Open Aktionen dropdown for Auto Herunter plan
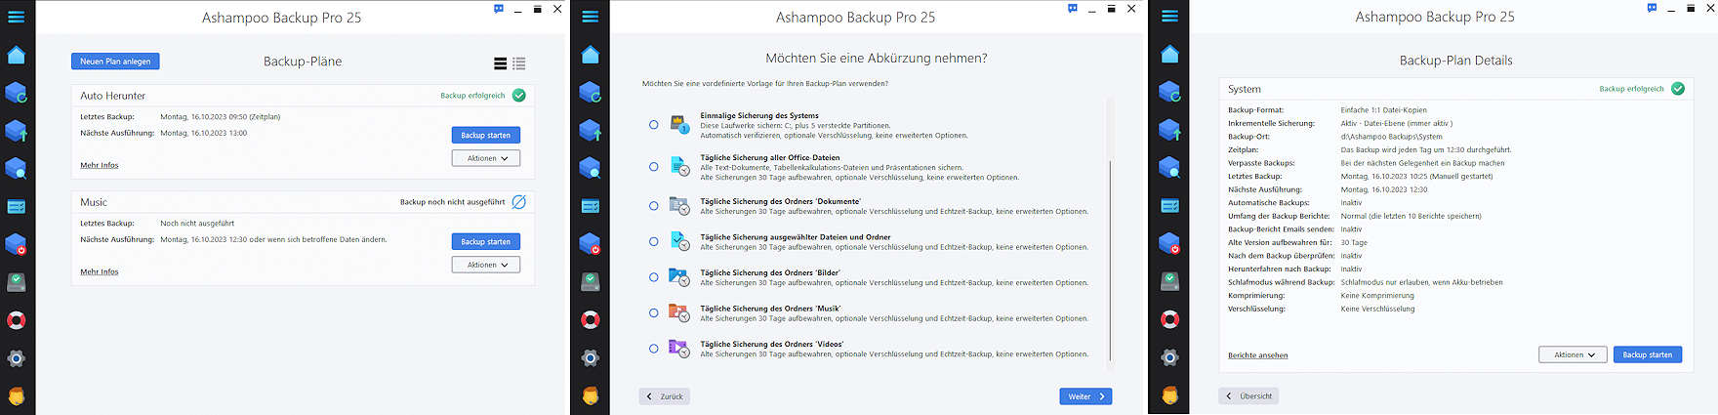This screenshot has height=415, width=1718. click(486, 158)
